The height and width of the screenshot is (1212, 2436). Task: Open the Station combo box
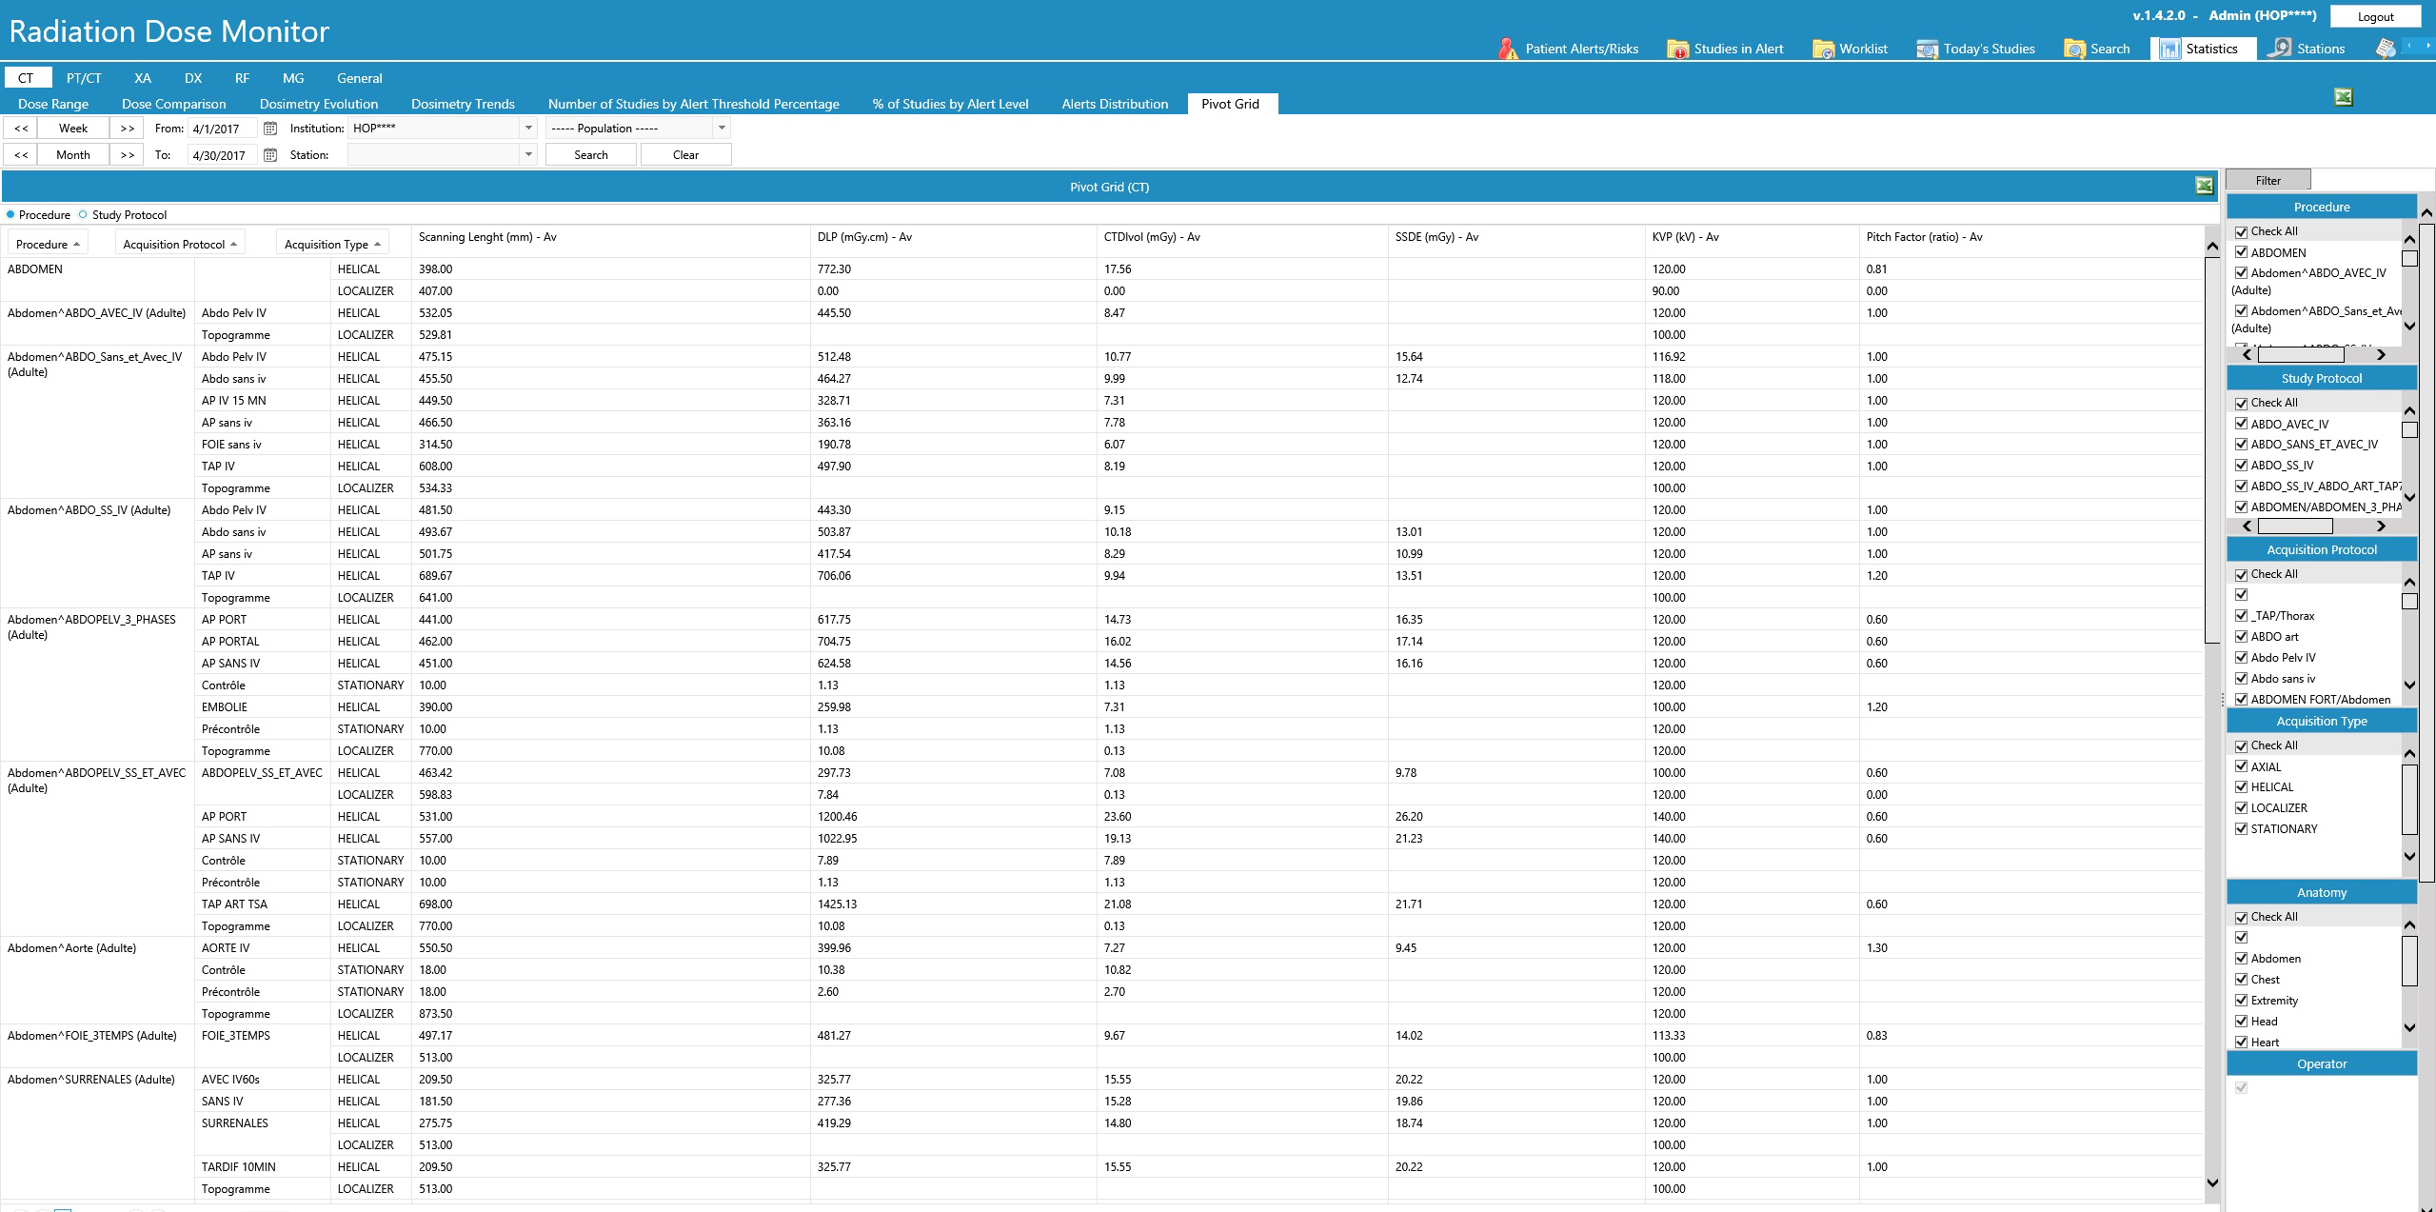528,154
